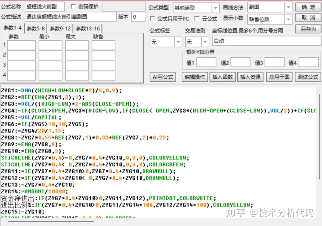Click row 3 缺省 value field
322x226 pixels.
pyautogui.click(x=104, y=65)
